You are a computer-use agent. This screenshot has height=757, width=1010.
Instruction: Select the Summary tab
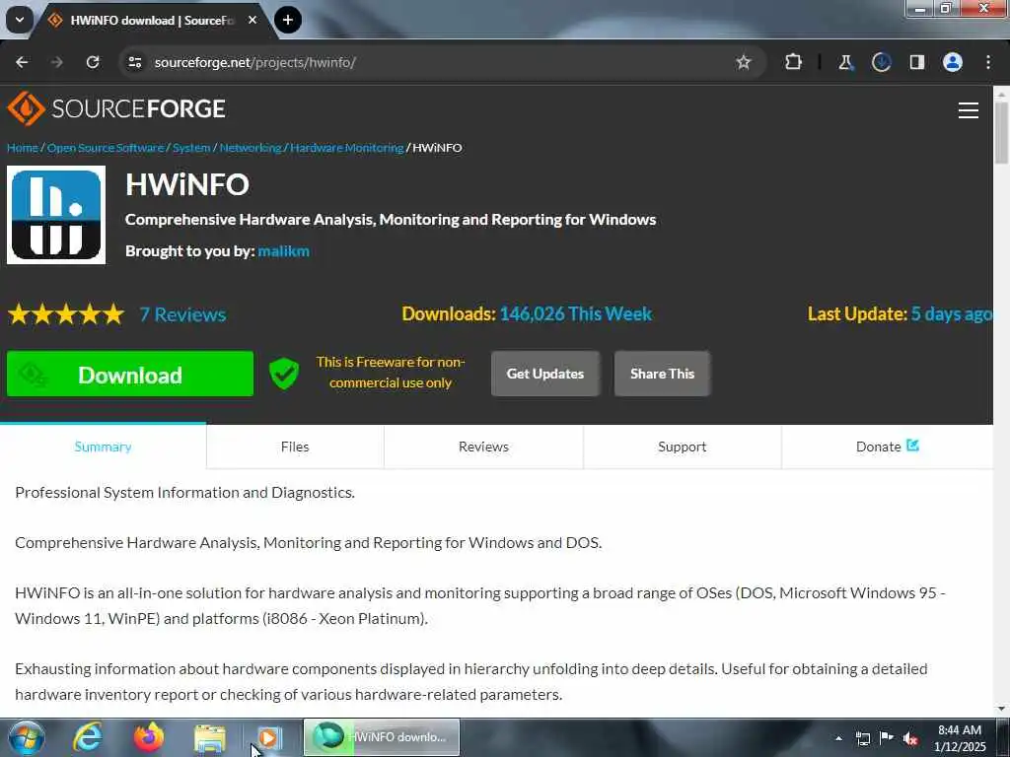tap(103, 447)
